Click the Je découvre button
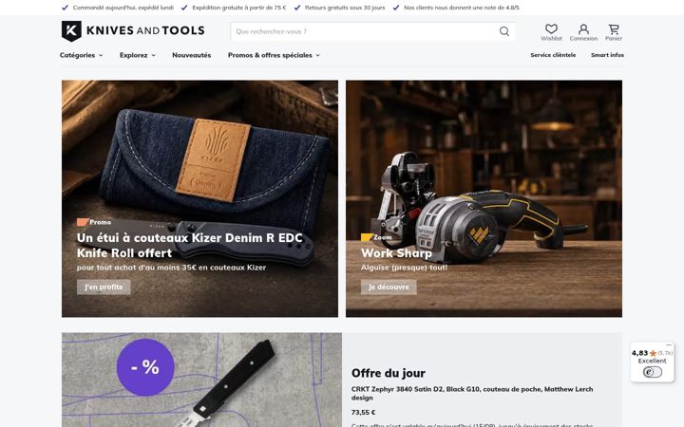The width and height of the screenshot is (684, 427). pyautogui.click(x=389, y=288)
